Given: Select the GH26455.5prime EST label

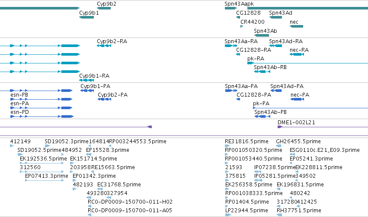Looking at the screenshot, I should coord(298,142).
